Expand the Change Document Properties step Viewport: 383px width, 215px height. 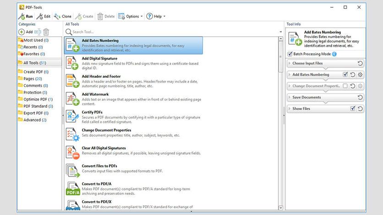[x=290, y=86]
